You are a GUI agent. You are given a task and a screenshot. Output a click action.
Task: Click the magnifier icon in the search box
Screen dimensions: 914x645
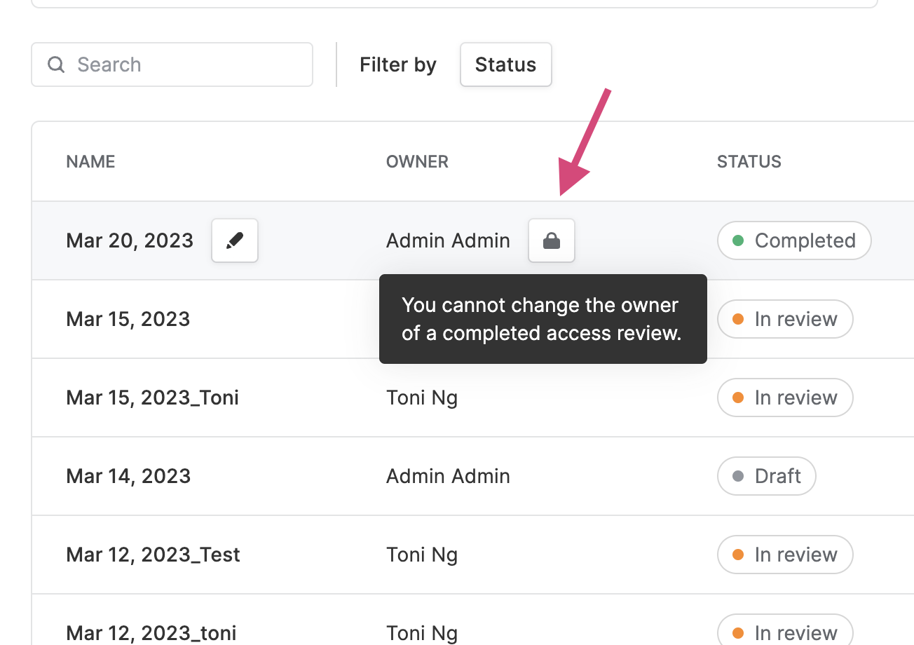(56, 64)
